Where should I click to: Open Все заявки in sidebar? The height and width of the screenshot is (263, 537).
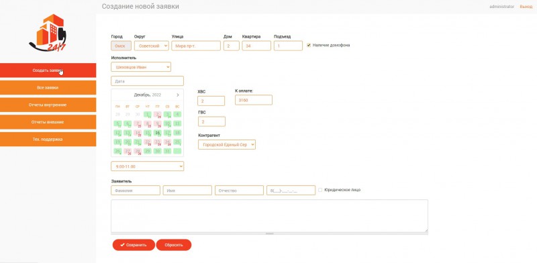click(x=48, y=88)
